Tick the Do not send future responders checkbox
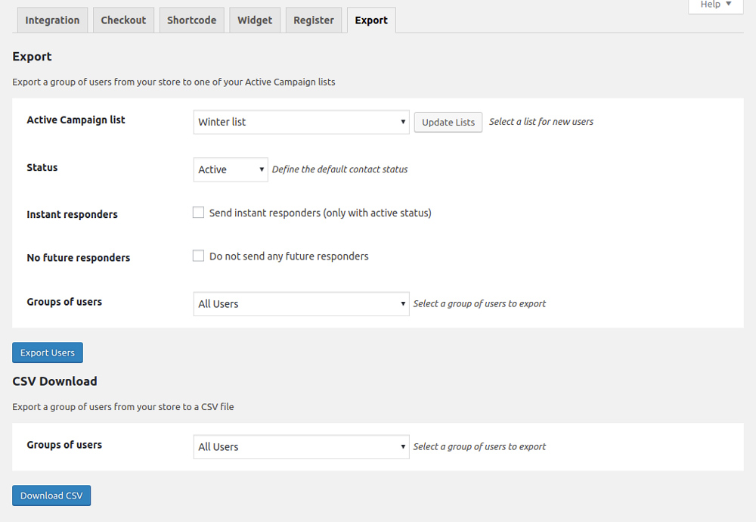756x522 pixels. (x=199, y=256)
